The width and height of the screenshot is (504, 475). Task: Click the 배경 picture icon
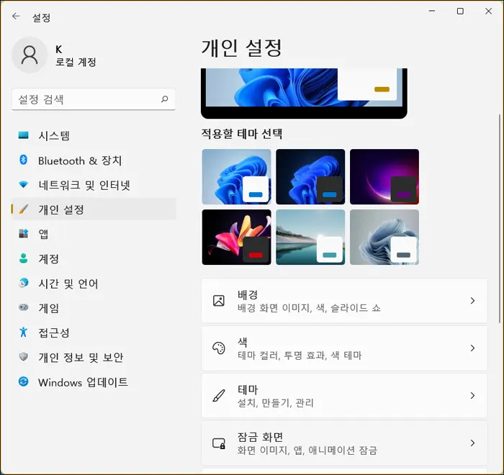coord(219,301)
